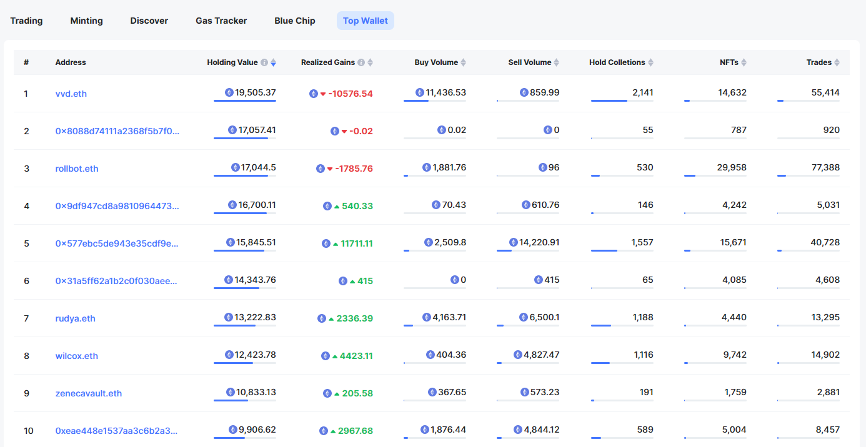
Task: Click ETH icon beside 4,844.12
Action: tap(518, 430)
